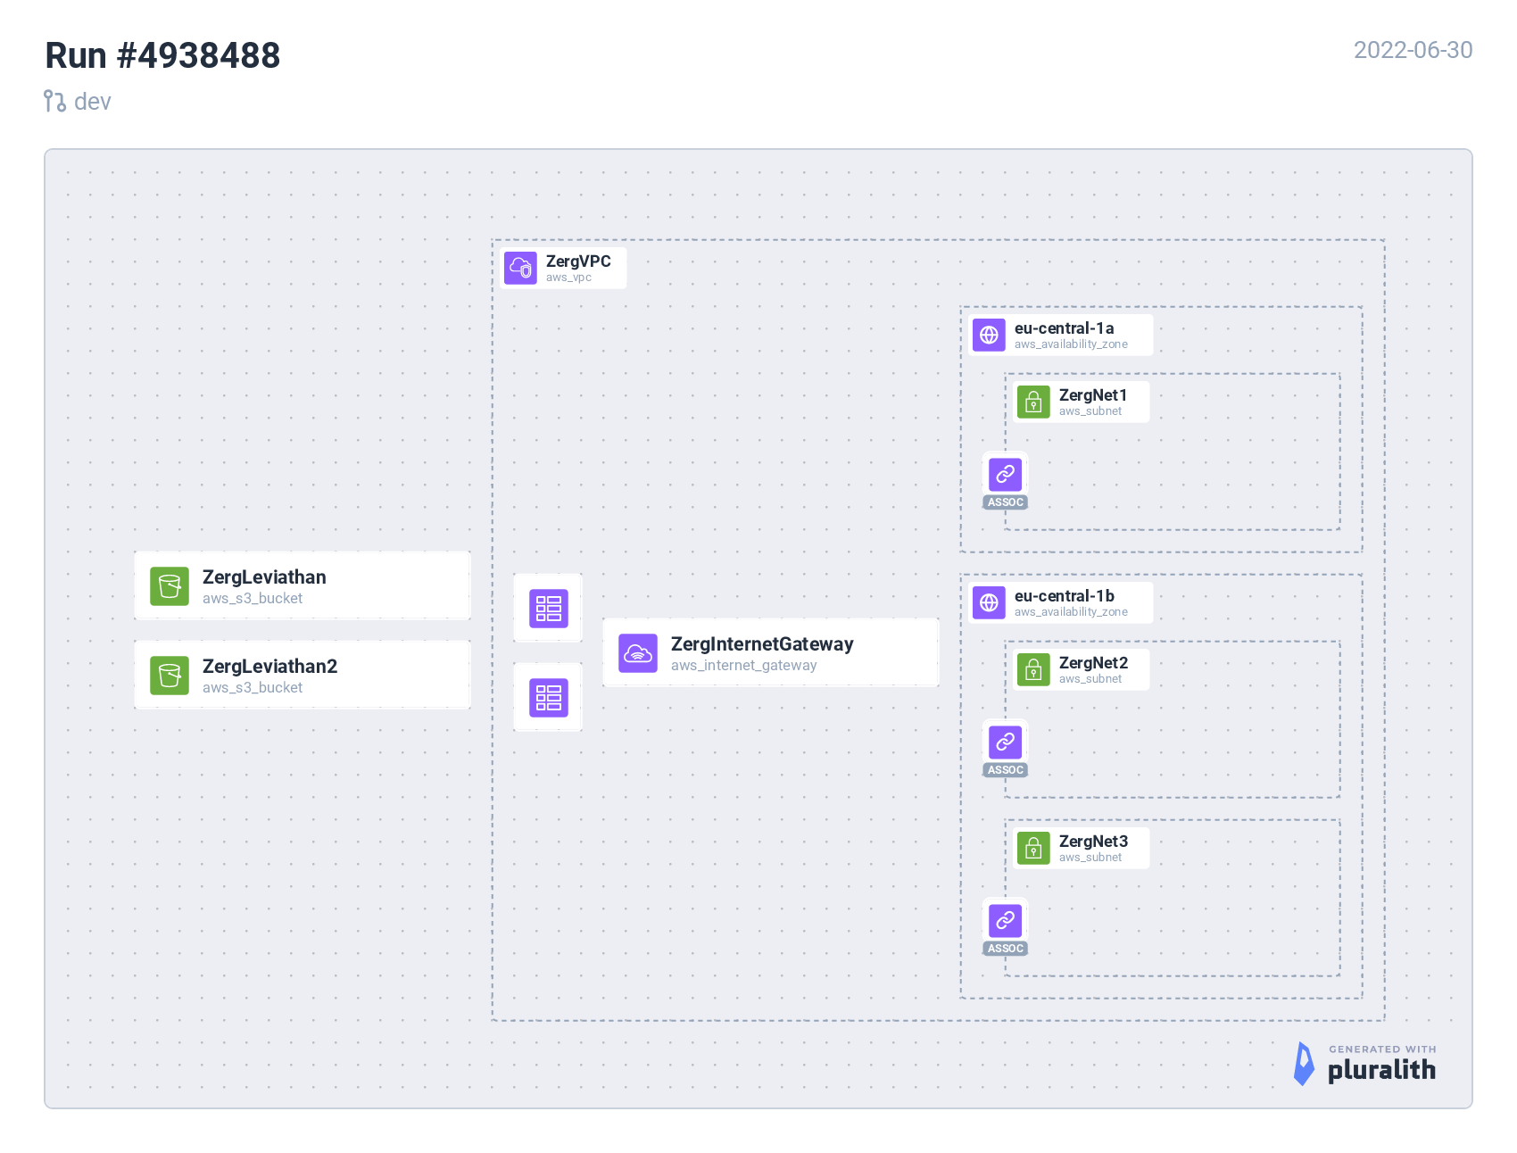
Task: Open the Pluralith logo link
Action: click(1365, 1064)
